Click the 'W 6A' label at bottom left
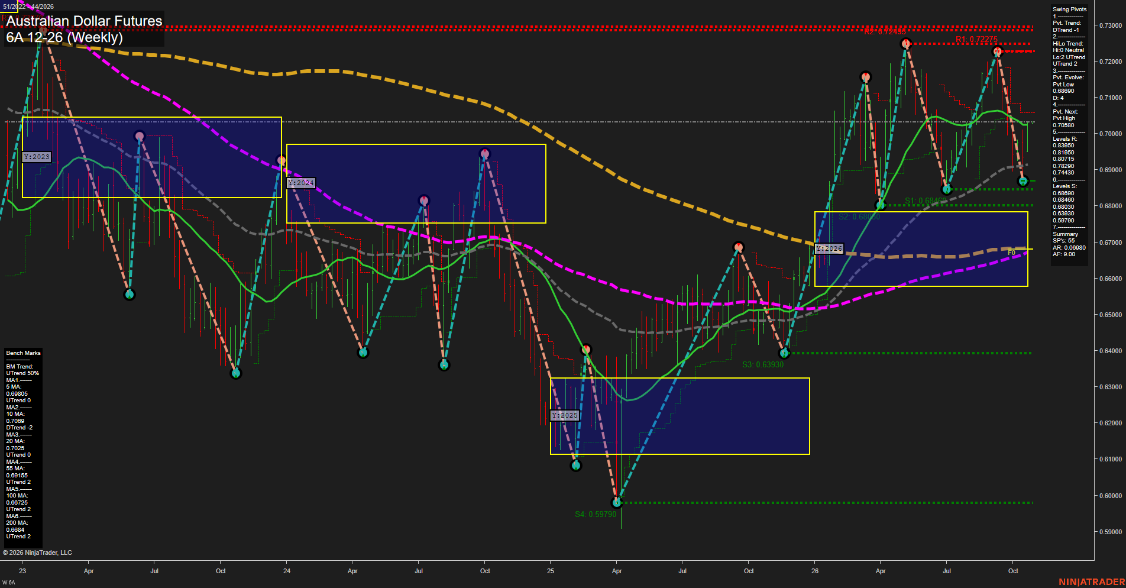The image size is (1126, 588). 8,583
